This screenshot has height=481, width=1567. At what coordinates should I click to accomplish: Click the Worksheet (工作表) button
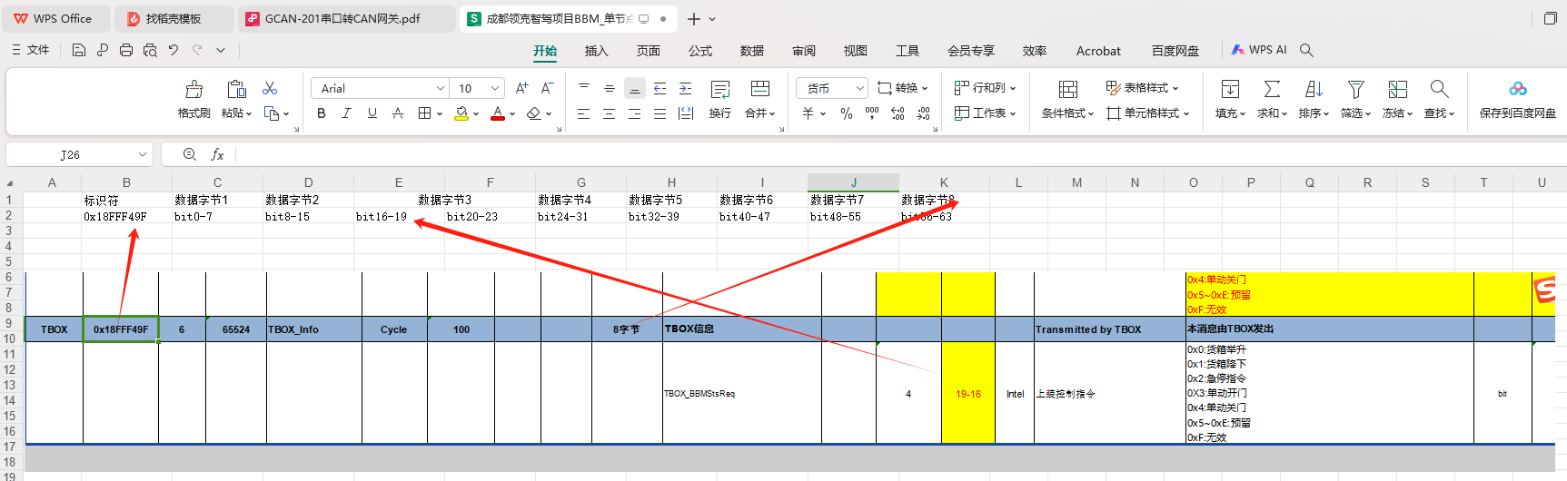(x=985, y=113)
